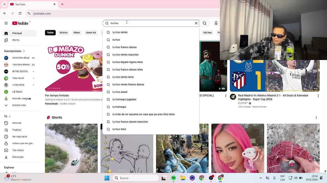Screen dimensions: 327x183
Task: Choose suggestion burlamaqui jugadas
Action: [x=151, y=99]
